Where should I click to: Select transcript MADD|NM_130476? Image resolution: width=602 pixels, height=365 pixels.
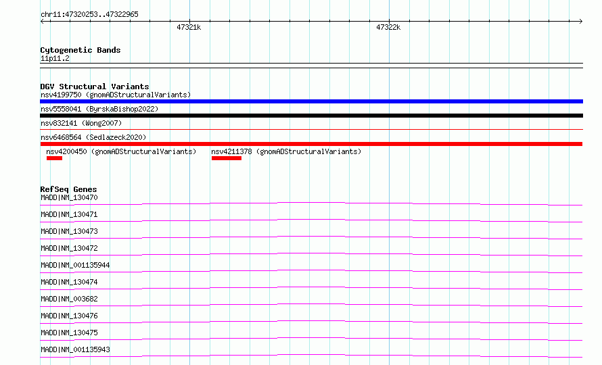(69, 316)
